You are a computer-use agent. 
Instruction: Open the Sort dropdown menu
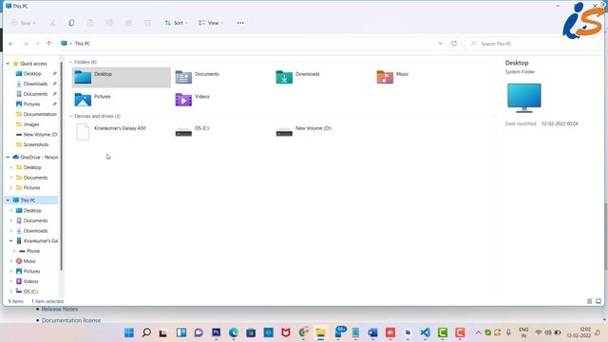[176, 23]
